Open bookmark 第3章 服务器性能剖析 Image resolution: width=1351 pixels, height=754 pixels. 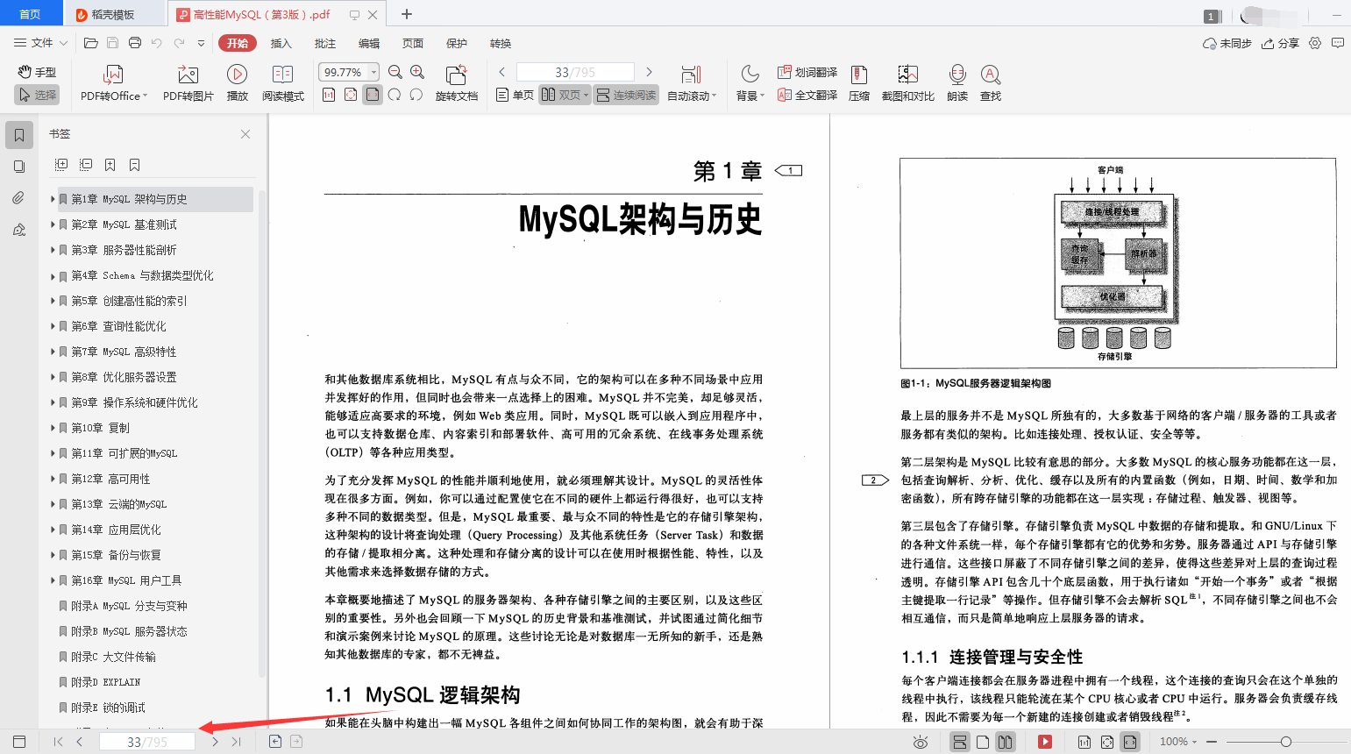point(124,250)
